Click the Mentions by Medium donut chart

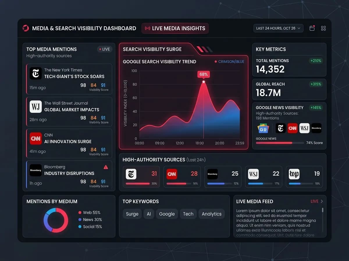click(x=56, y=220)
